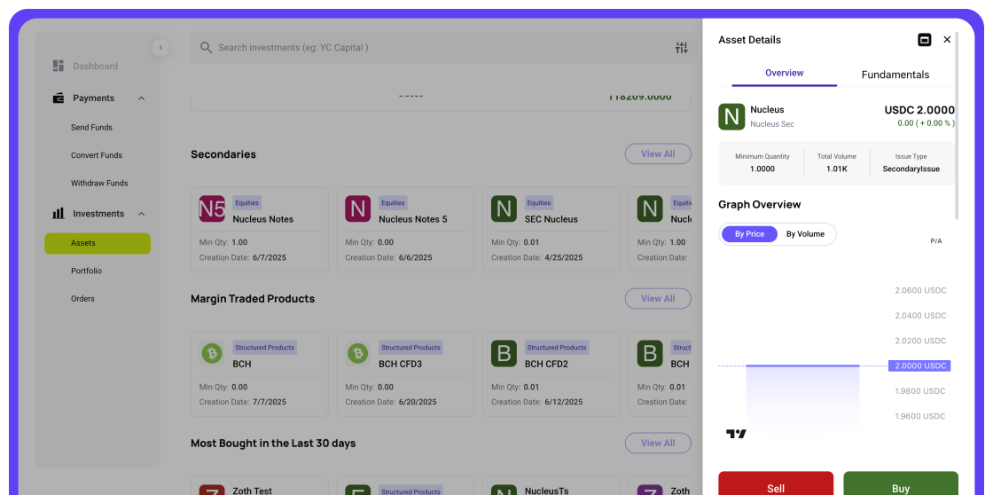Click the BCH CFD3 card title
Viewport: 993px width, 495px height.
tap(400, 365)
